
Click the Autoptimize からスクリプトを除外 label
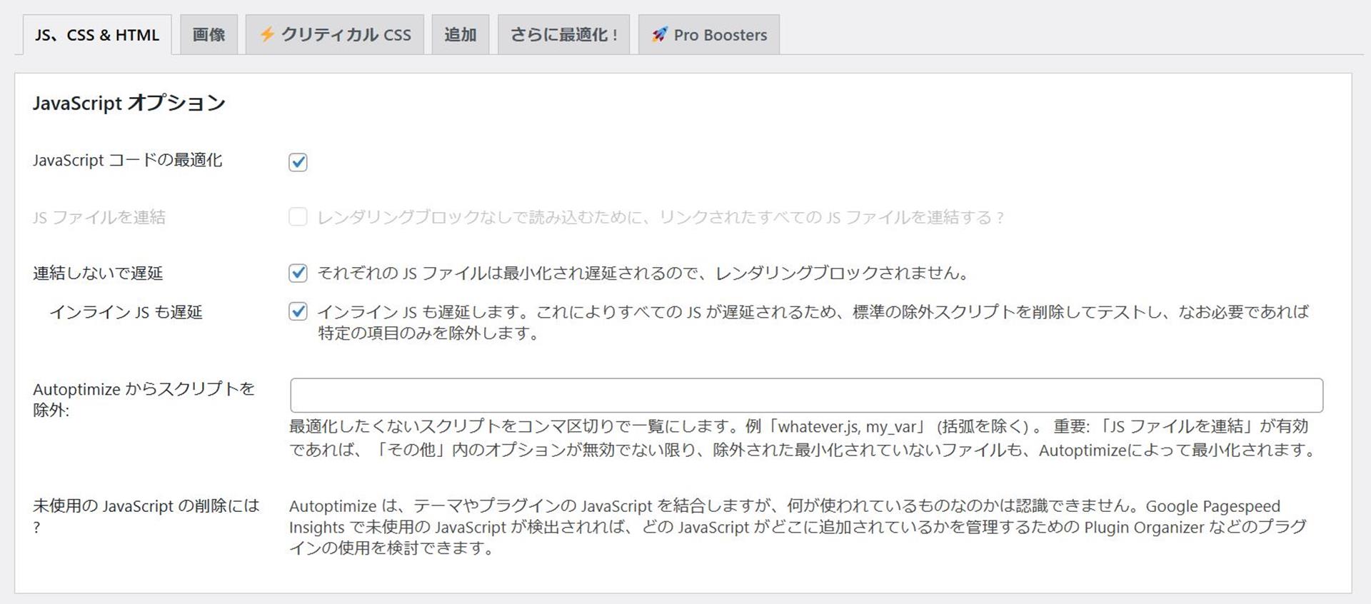tap(144, 399)
